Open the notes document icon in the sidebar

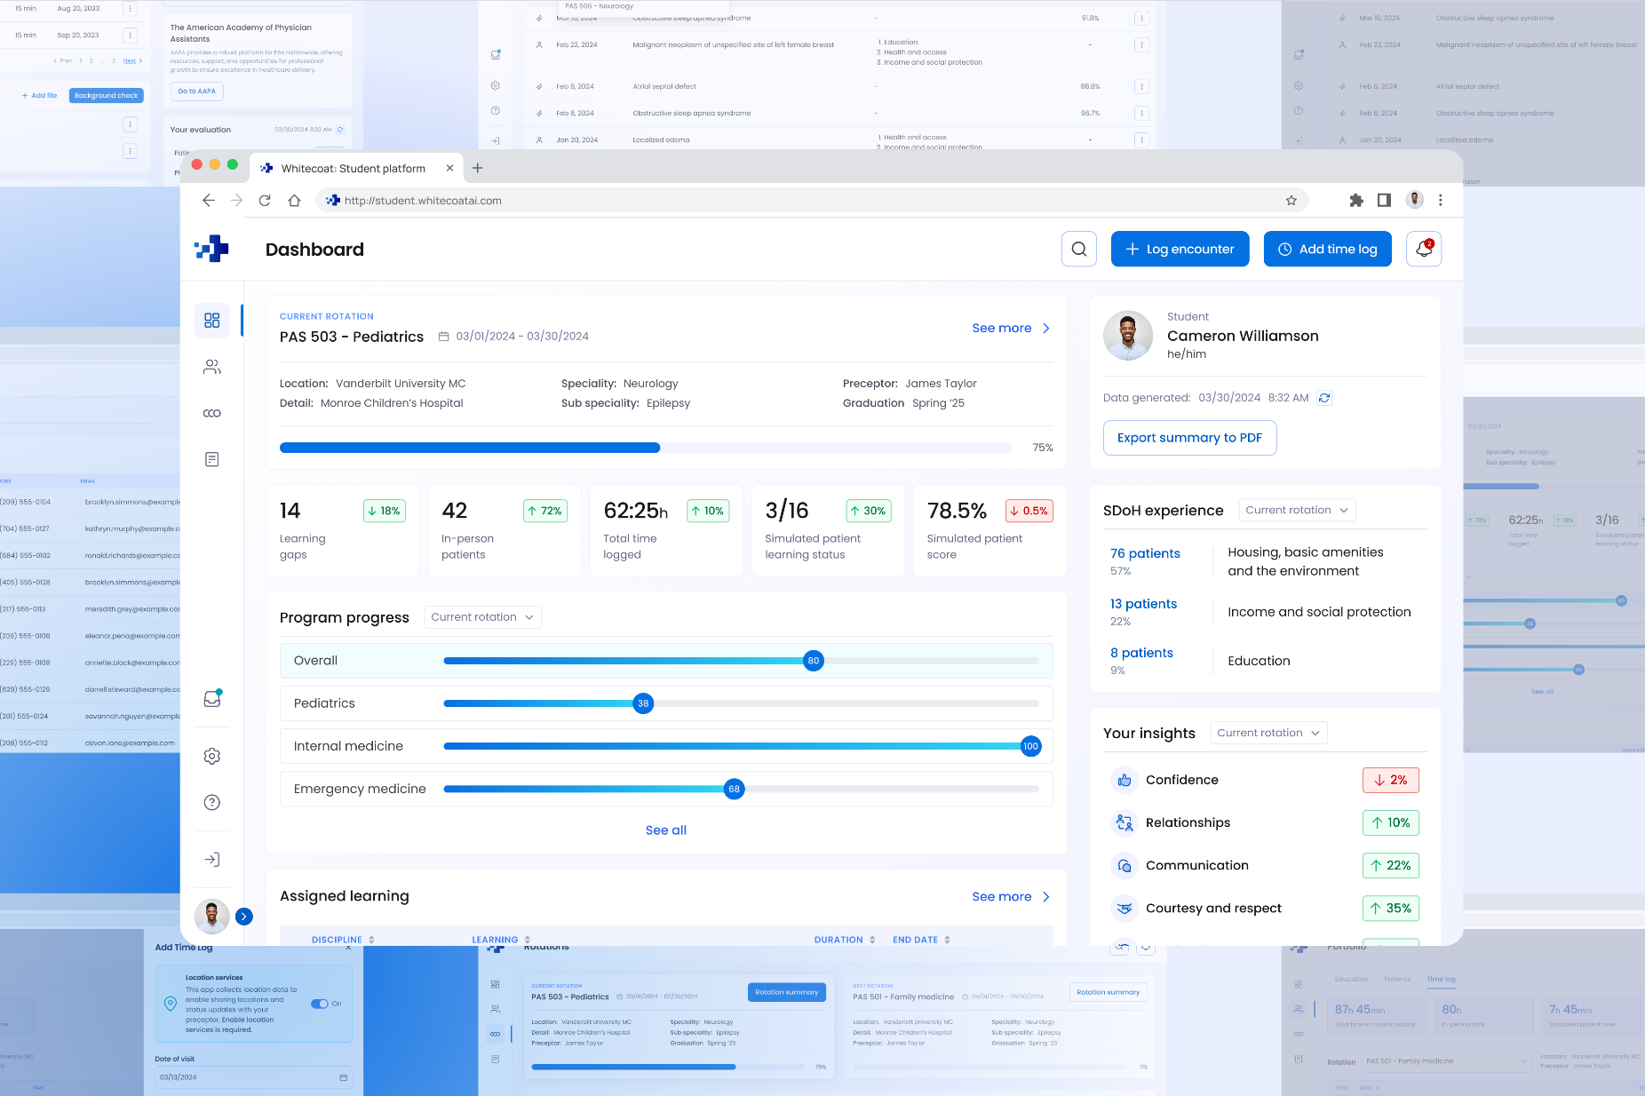click(x=212, y=459)
